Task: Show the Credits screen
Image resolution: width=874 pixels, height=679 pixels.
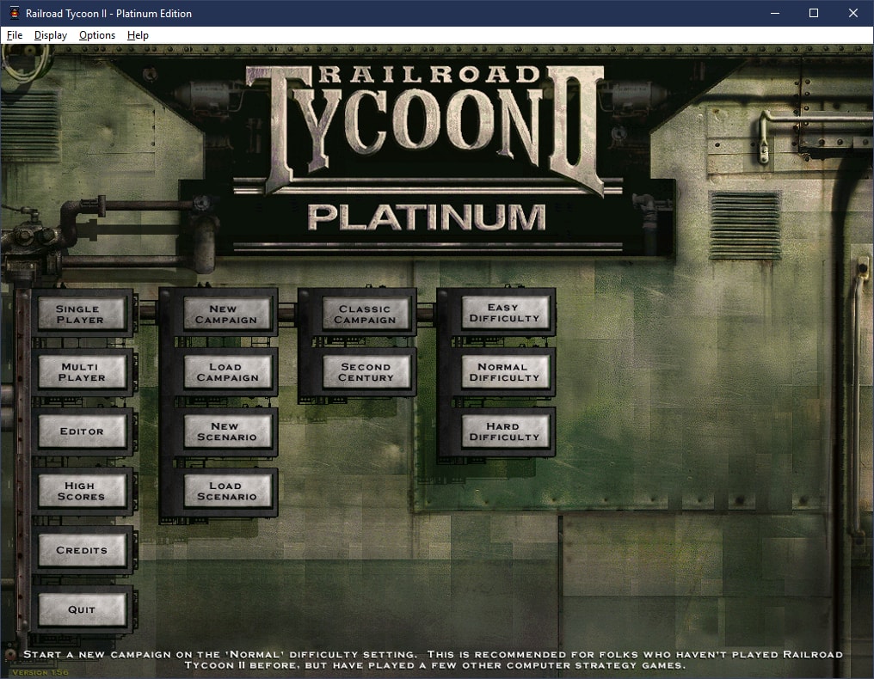Action: point(82,550)
